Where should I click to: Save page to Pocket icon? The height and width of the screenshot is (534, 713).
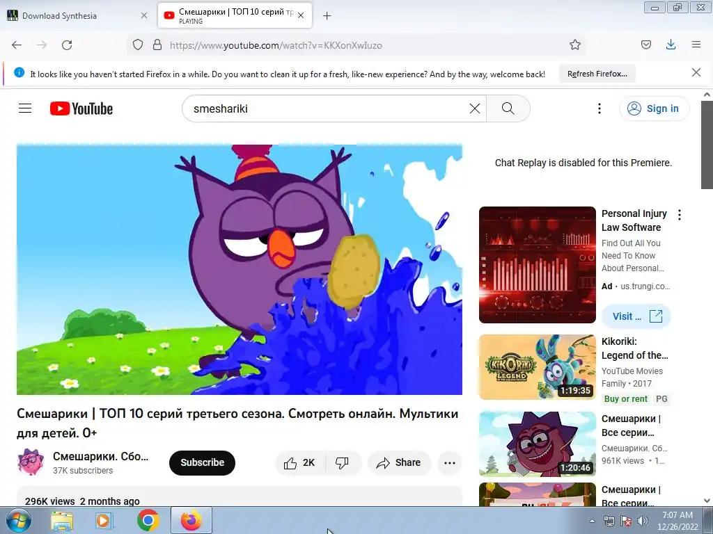pyautogui.click(x=645, y=44)
